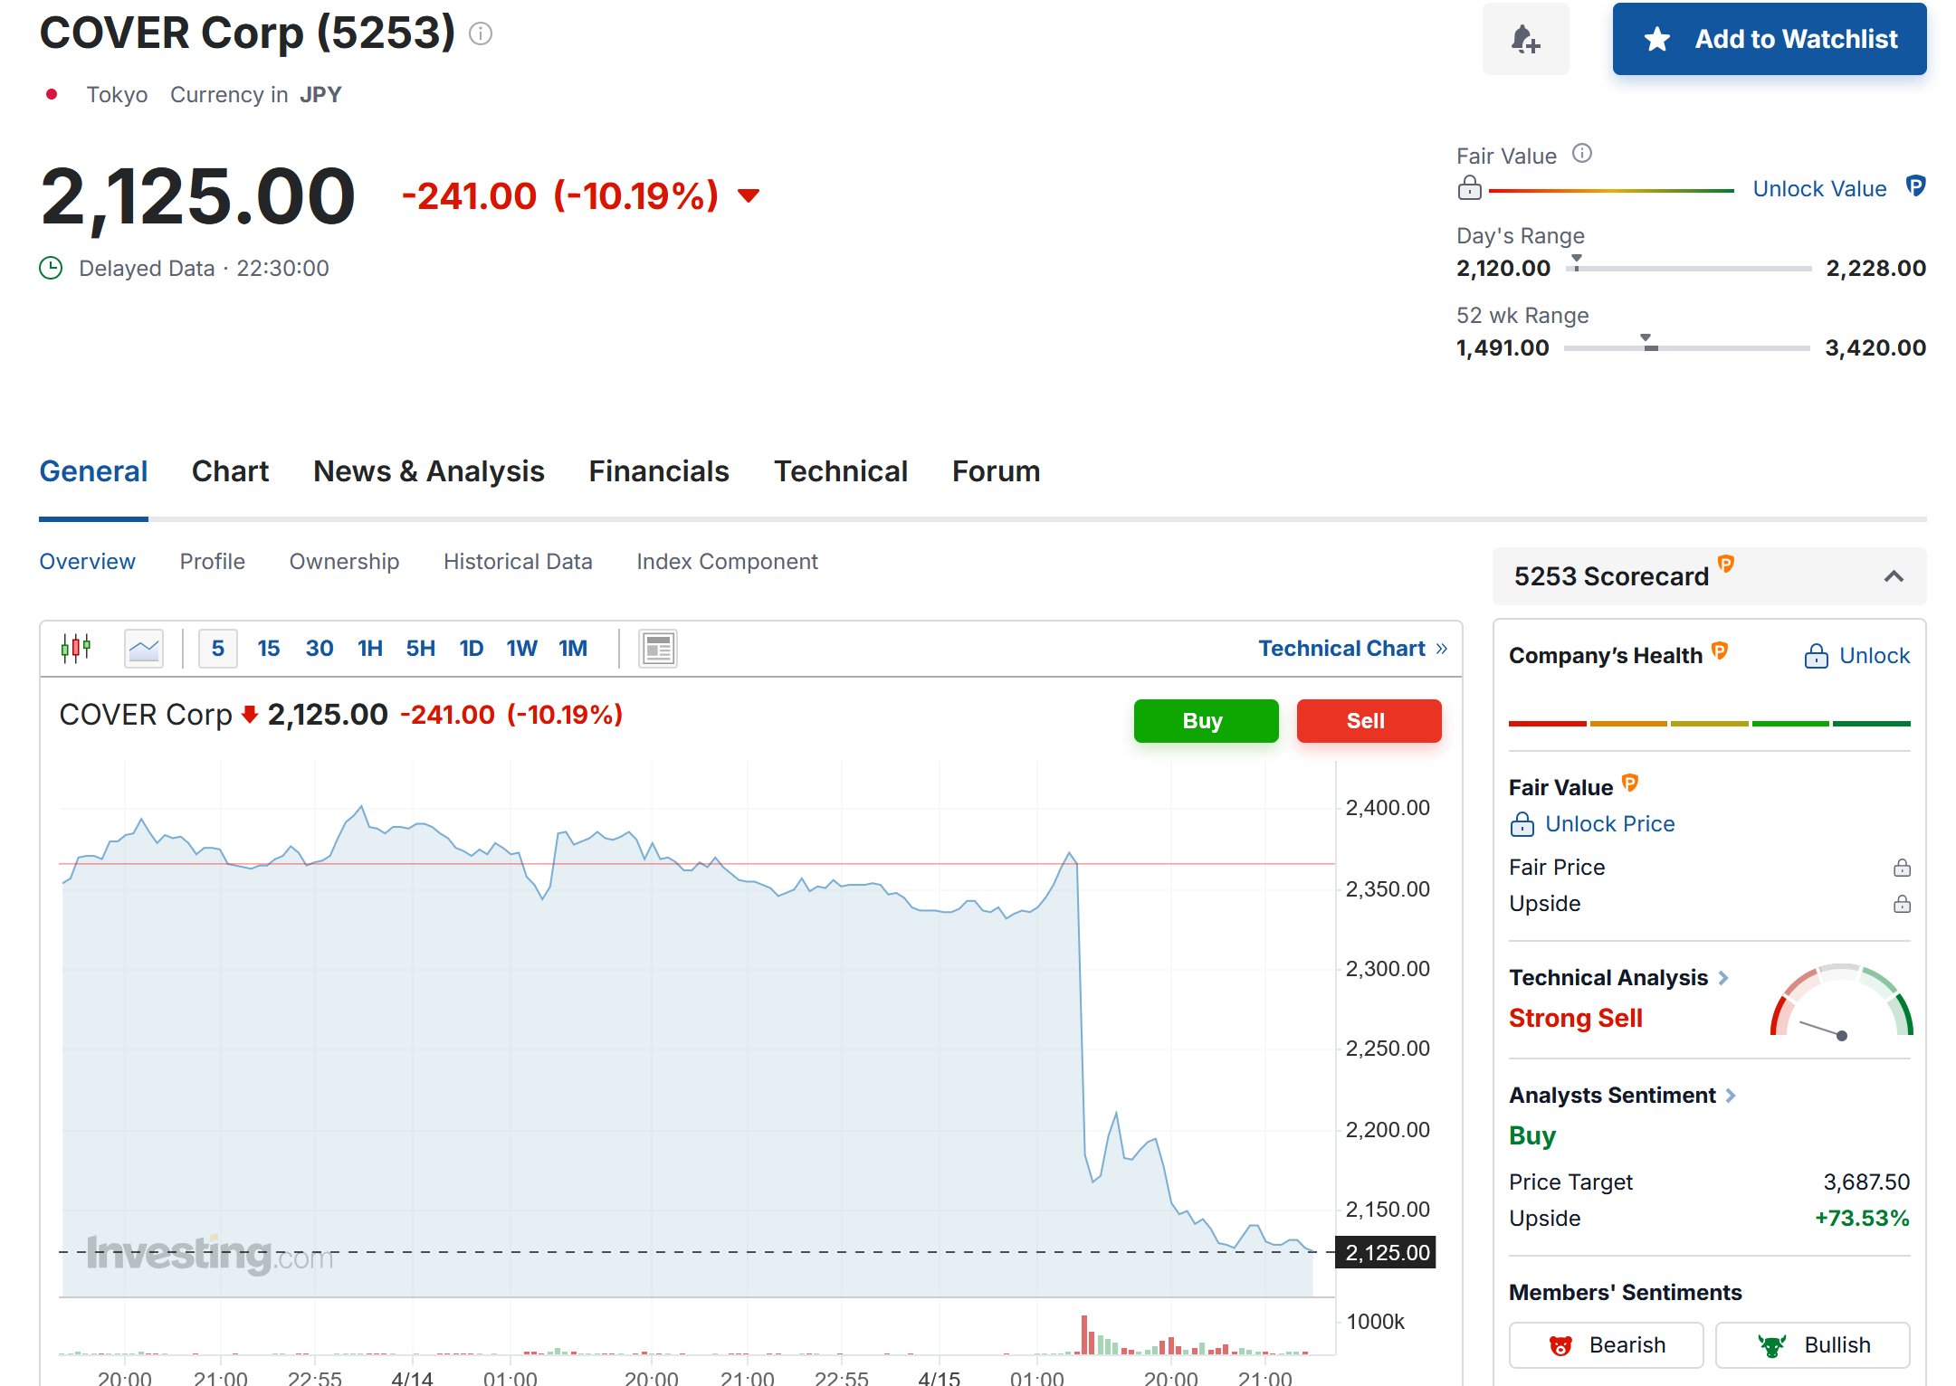Image resolution: width=1956 pixels, height=1386 pixels.
Task: Click the 3,420.00 52-week high value
Action: click(1875, 348)
